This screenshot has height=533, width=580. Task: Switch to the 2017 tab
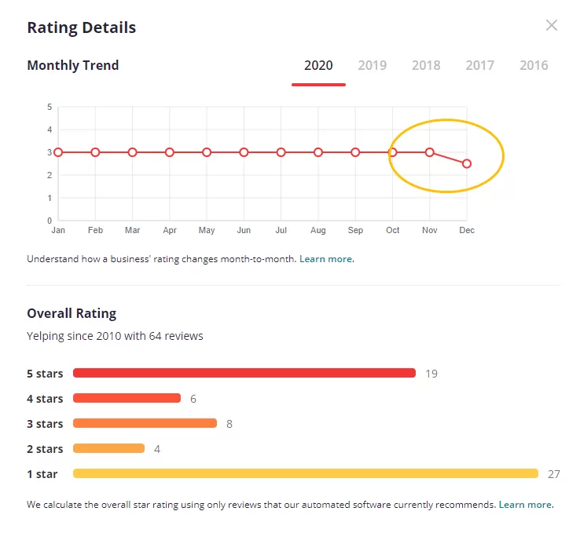[x=479, y=65]
